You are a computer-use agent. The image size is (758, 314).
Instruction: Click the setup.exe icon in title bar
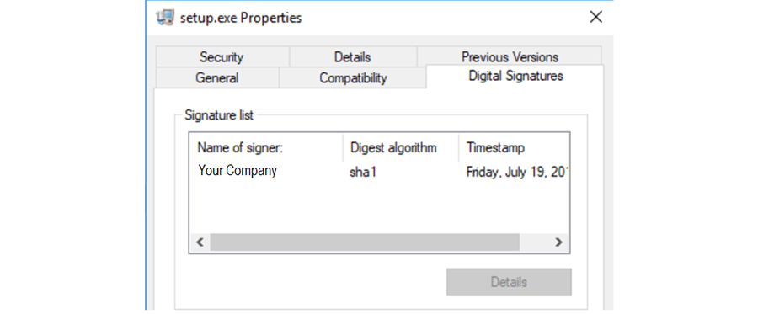point(165,18)
